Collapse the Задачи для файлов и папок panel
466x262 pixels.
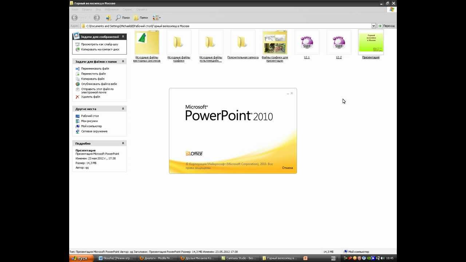click(x=123, y=61)
